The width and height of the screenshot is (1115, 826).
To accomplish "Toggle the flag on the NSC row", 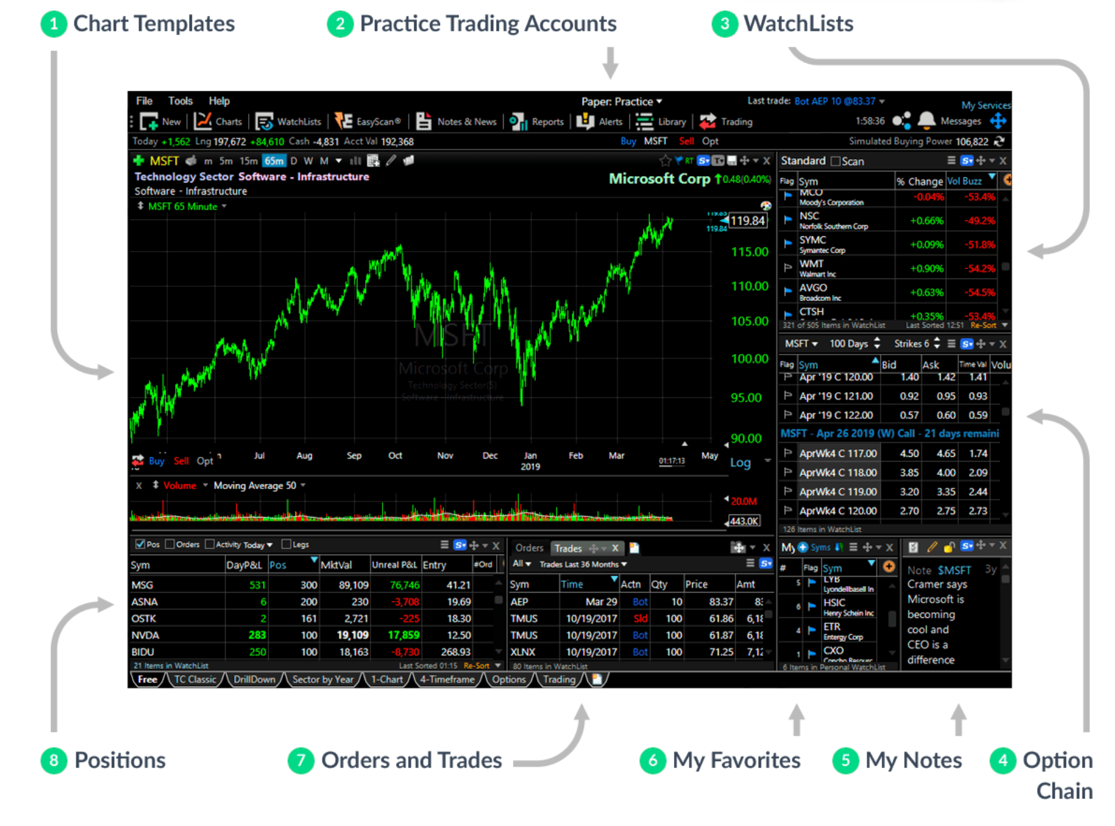I will click(787, 219).
